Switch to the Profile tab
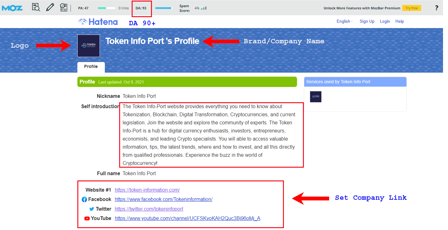 click(x=91, y=67)
